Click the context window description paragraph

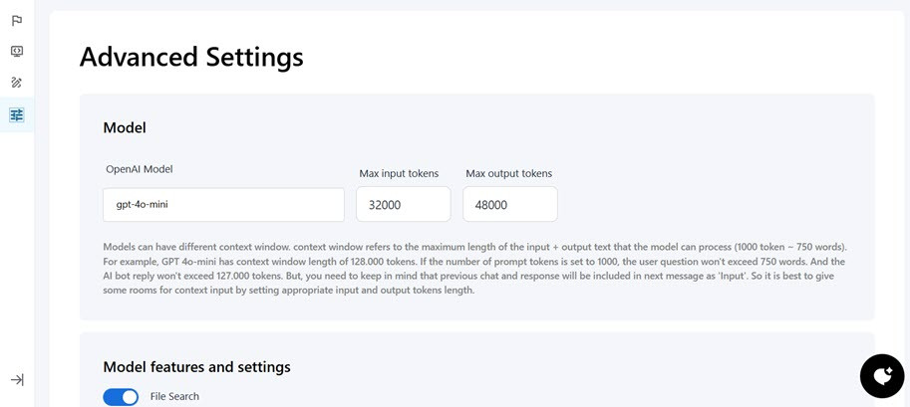point(474,268)
